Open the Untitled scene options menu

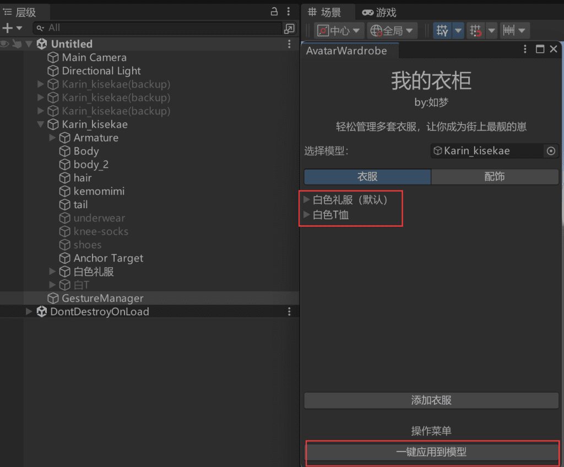pos(289,44)
